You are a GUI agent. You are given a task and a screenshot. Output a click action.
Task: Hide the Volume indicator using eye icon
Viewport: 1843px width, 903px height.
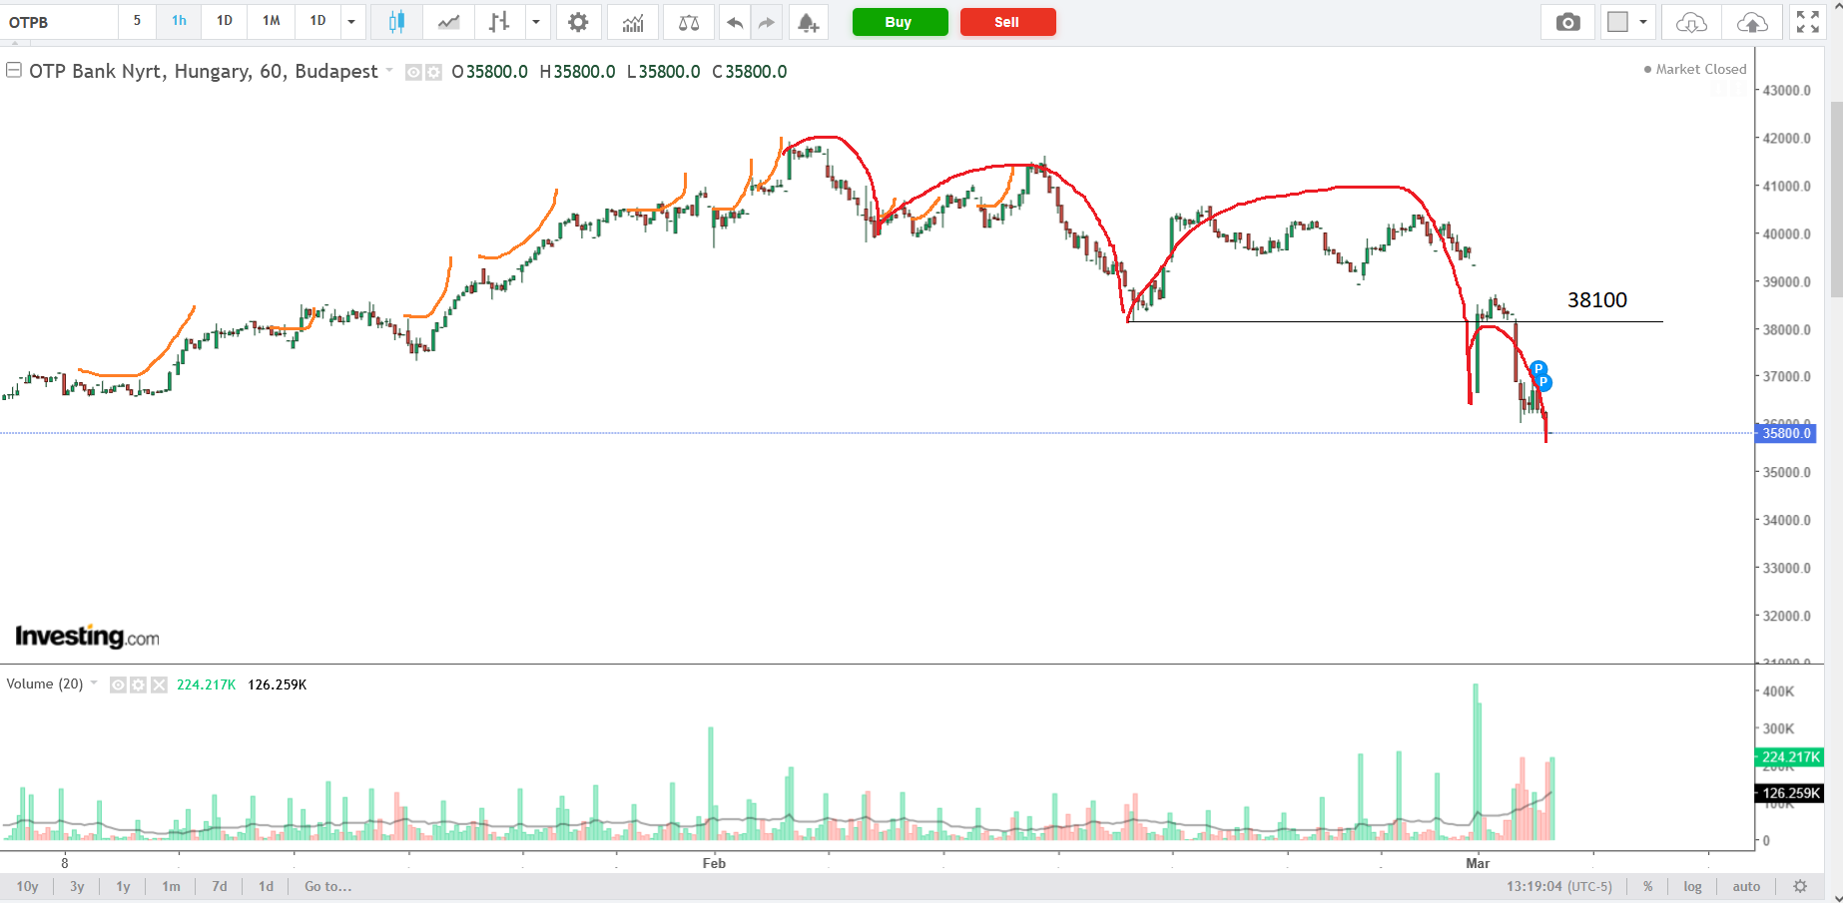(x=118, y=684)
